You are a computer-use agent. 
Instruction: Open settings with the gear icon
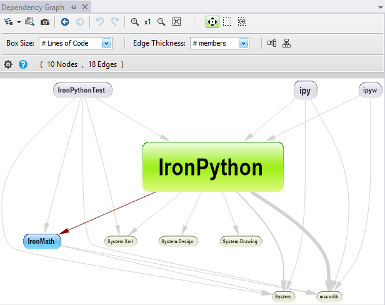(8, 64)
